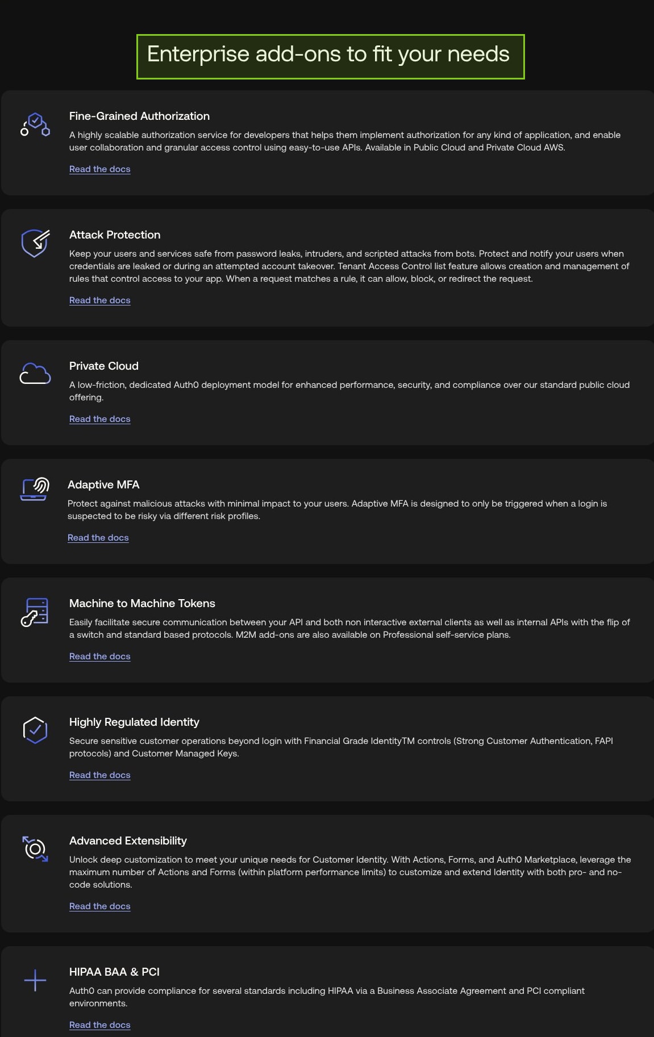Viewport: 654px width, 1037px height.
Task: Open HIPAA BAA & PCI docs link
Action: tap(100, 1025)
